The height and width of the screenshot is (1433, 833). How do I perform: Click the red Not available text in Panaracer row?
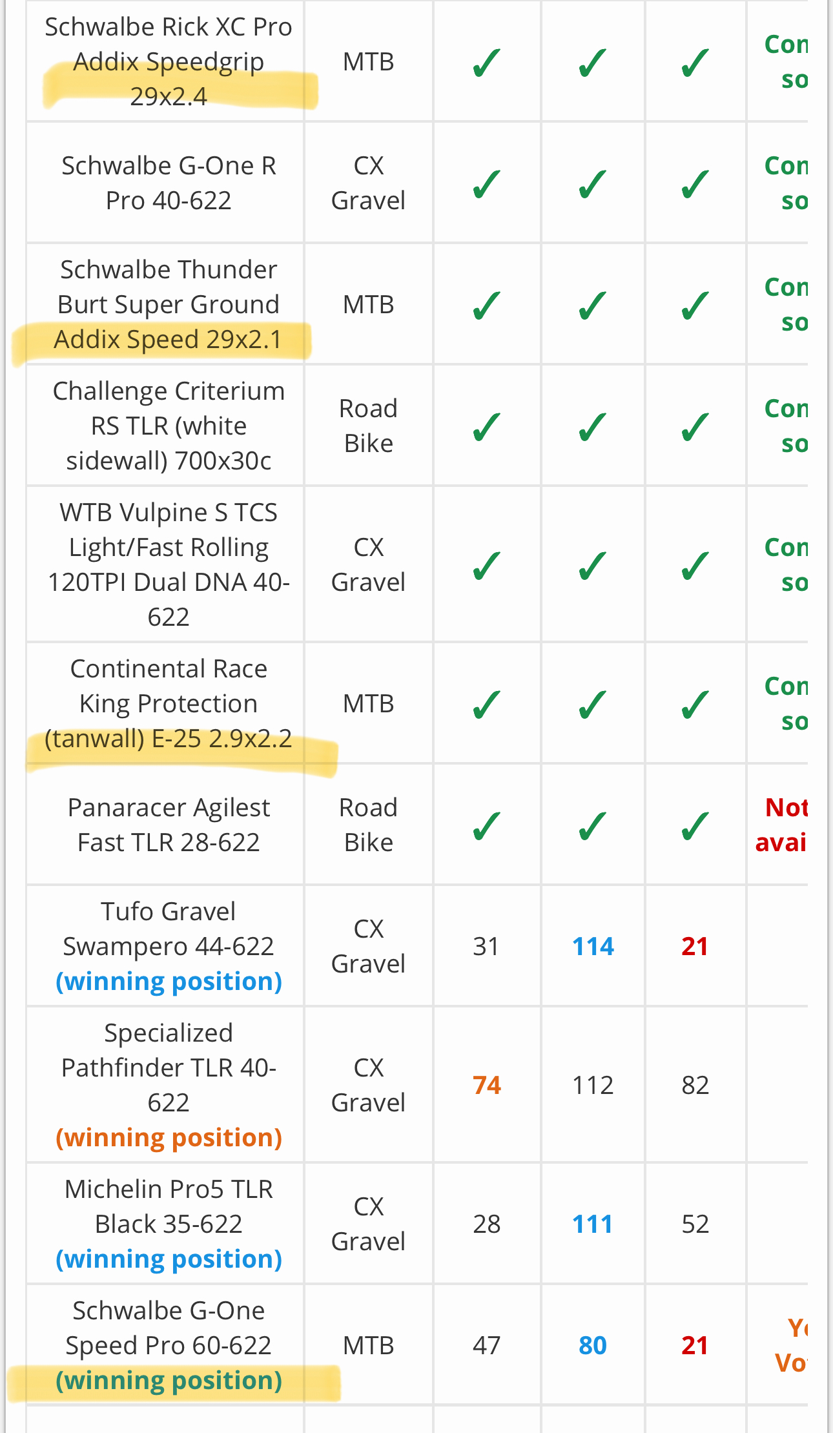[783, 825]
